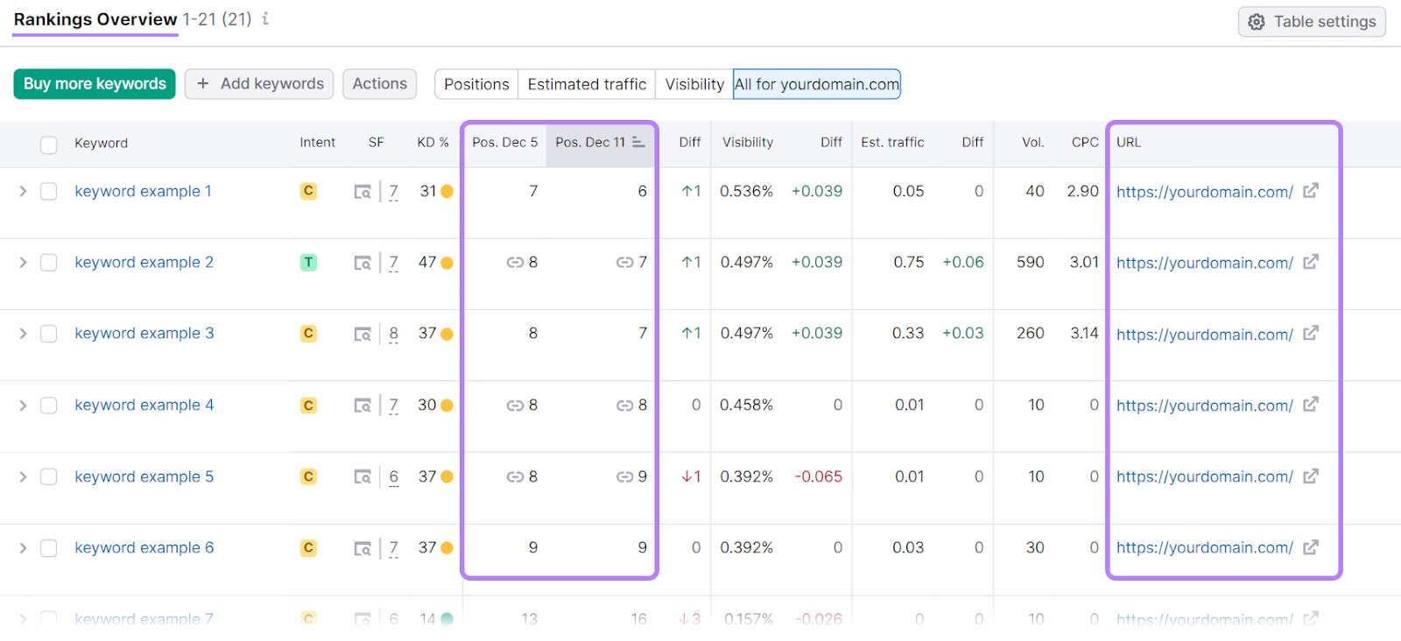Open the keyword example 3 link
Image resolution: width=1401 pixels, height=641 pixels.
point(144,334)
